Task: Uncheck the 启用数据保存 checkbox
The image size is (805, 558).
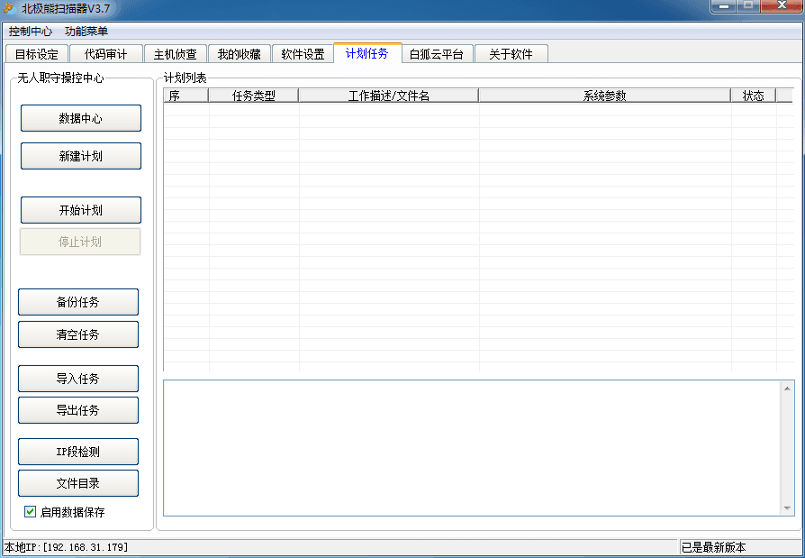Action: 31,512
